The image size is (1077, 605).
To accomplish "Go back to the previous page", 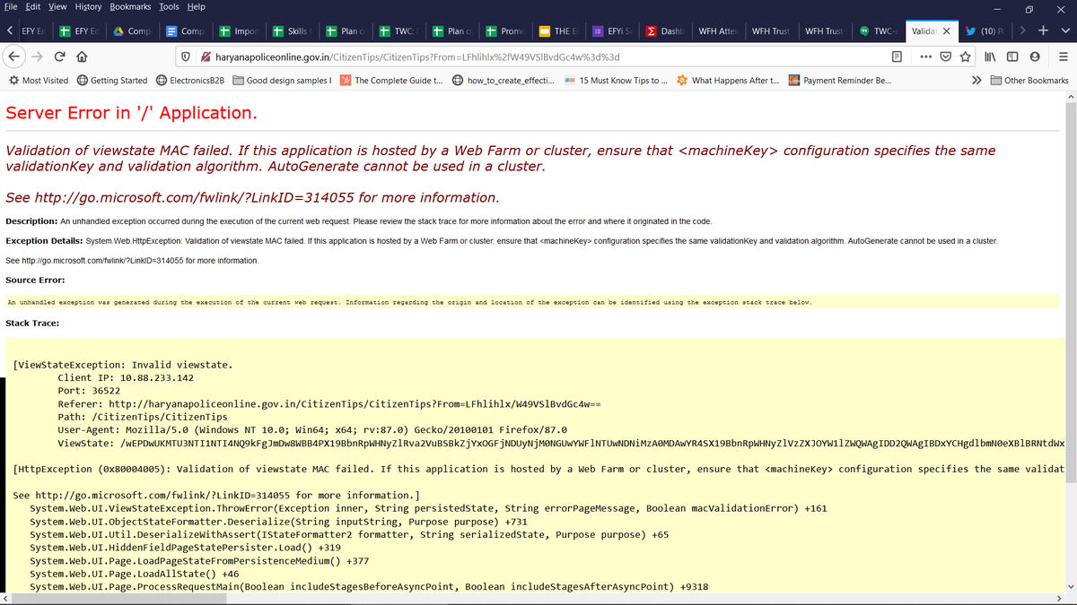I will 14,56.
